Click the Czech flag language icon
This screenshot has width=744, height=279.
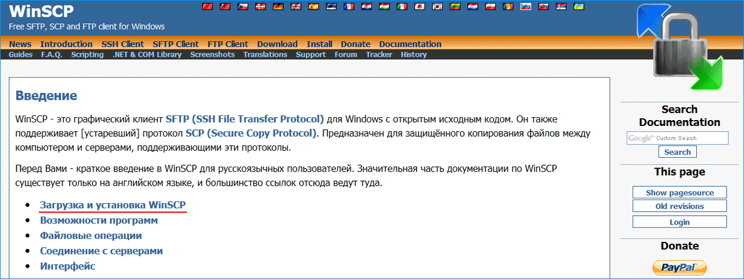point(244,7)
